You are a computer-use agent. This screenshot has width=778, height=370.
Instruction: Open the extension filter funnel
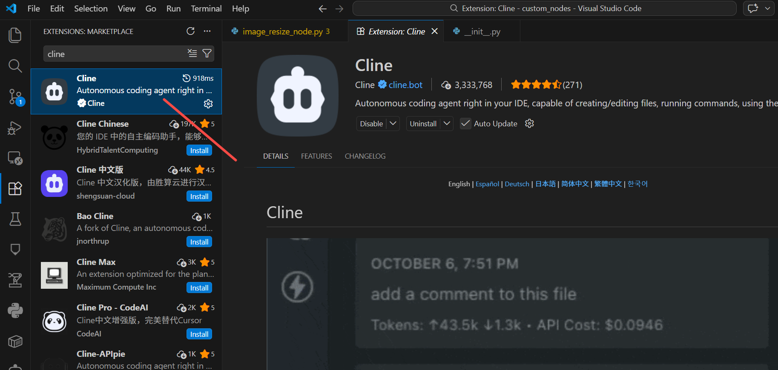coord(207,53)
